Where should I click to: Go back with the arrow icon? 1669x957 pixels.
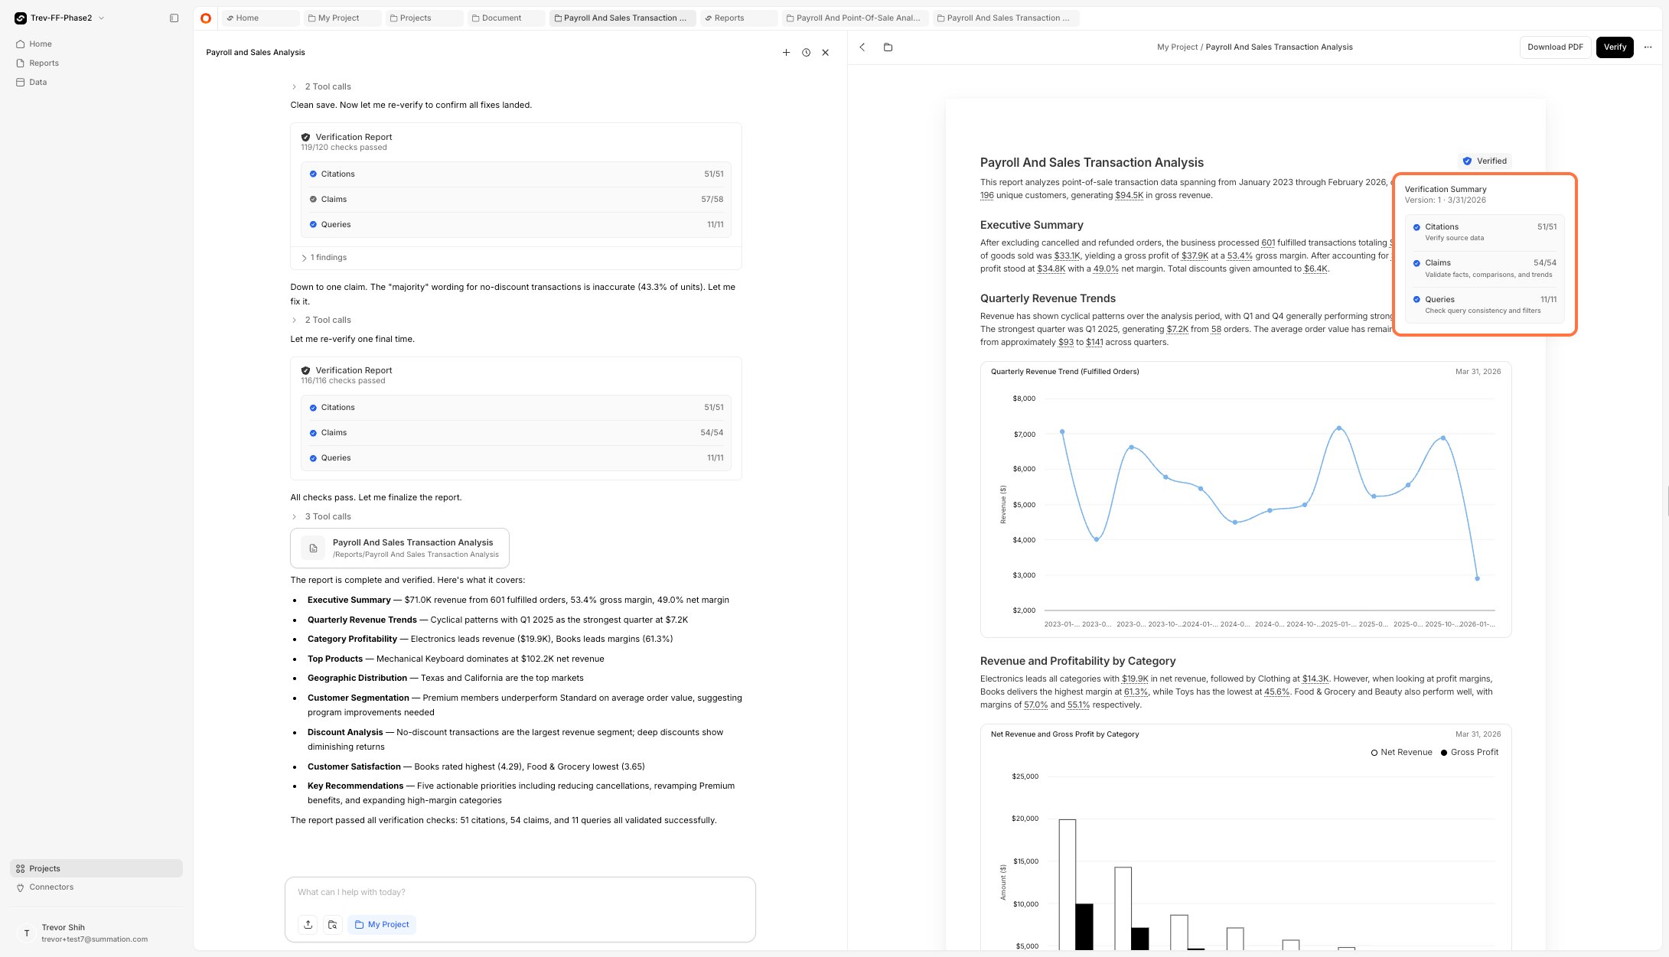coord(862,47)
